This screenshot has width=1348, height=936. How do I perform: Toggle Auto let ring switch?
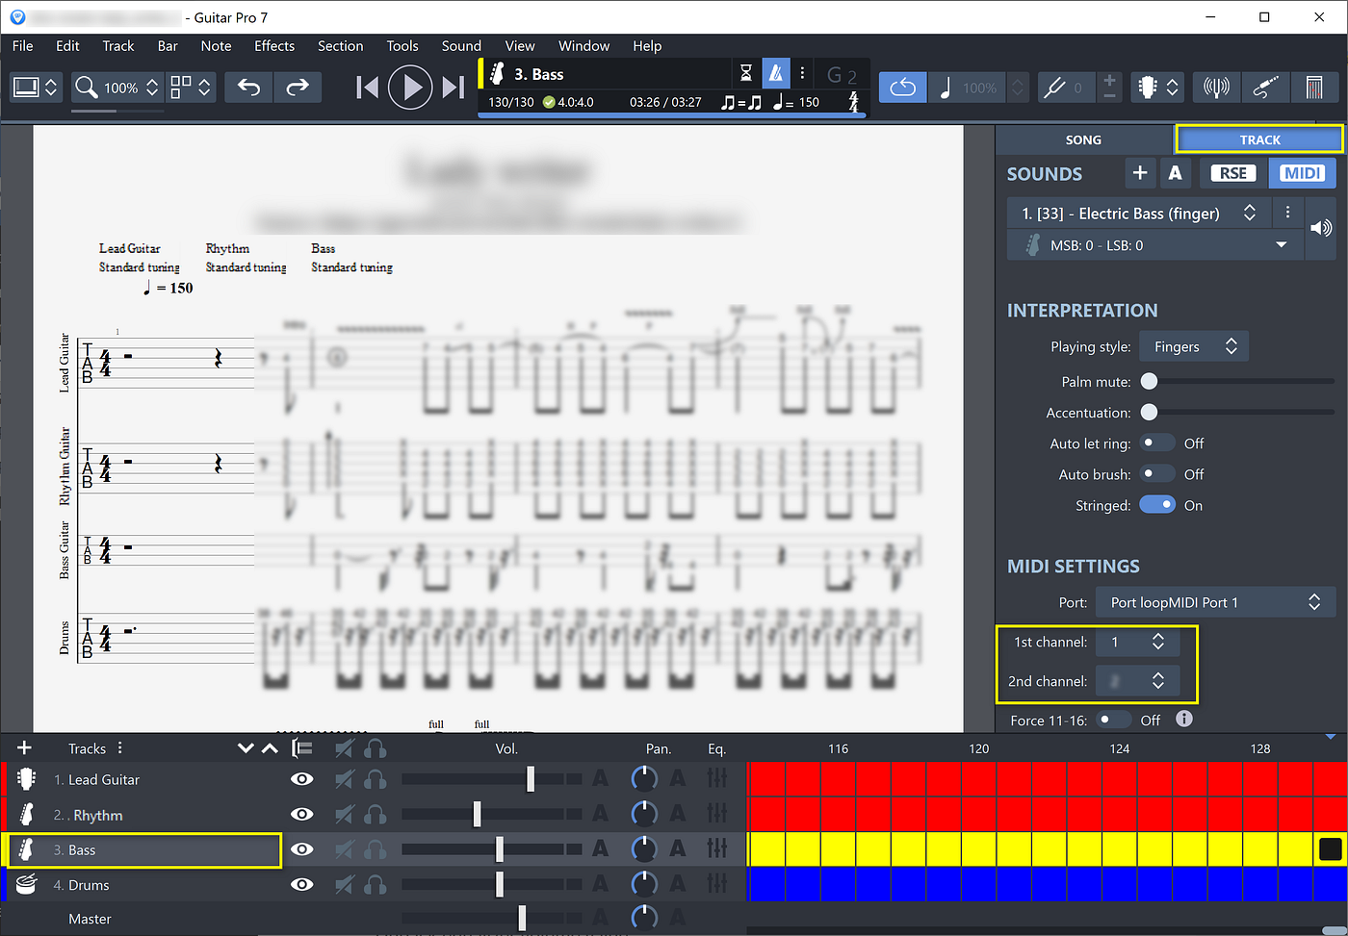click(1156, 443)
